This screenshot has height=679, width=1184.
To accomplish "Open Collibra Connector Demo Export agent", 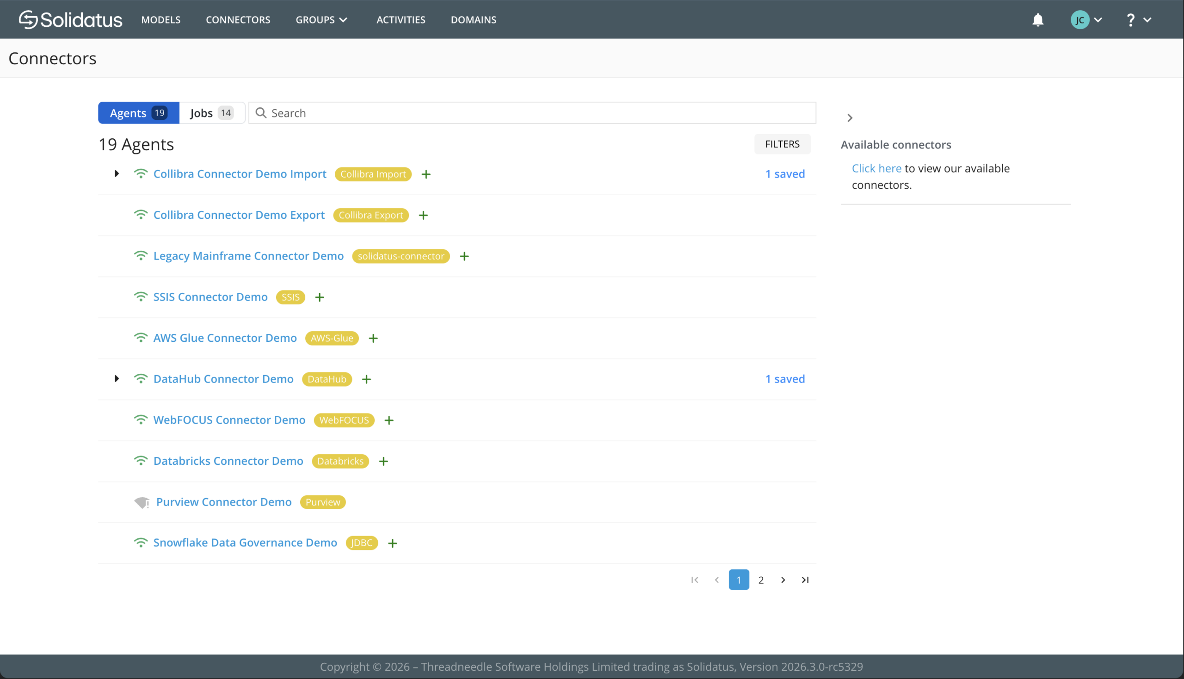I will (x=239, y=215).
